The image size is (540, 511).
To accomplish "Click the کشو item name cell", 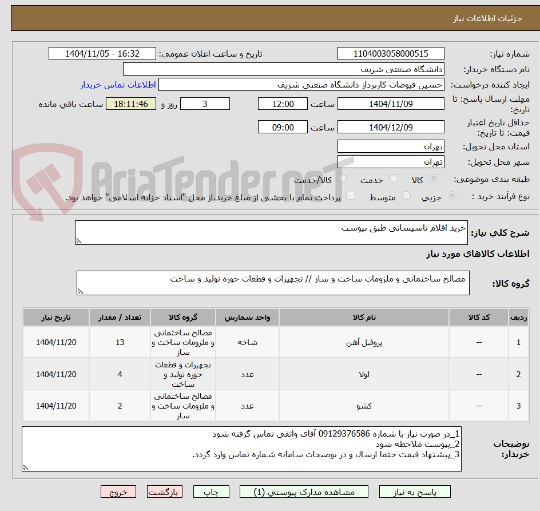I will click(364, 406).
